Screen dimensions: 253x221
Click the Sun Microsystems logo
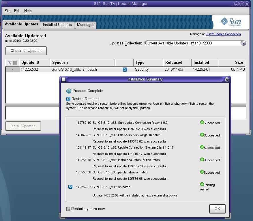coord(231,22)
